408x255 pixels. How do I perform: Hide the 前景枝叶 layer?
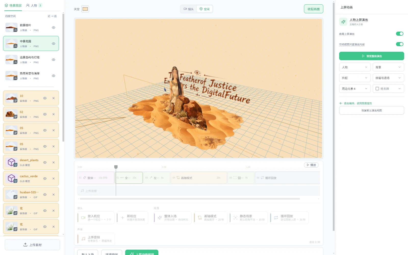(54, 28)
